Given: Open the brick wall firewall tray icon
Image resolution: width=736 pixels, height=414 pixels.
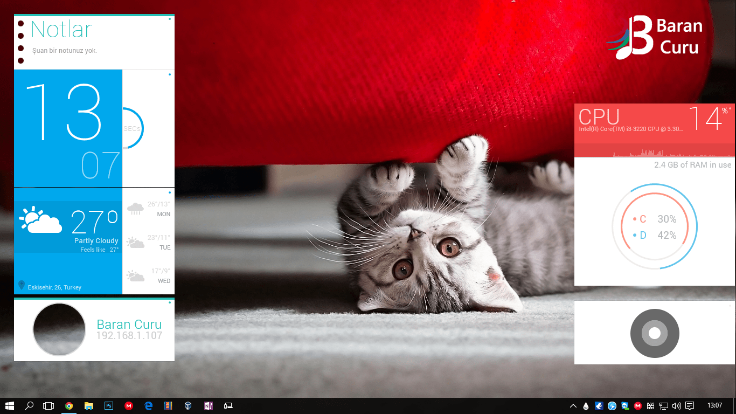Looking at the screenshot, I should (651, 405).
